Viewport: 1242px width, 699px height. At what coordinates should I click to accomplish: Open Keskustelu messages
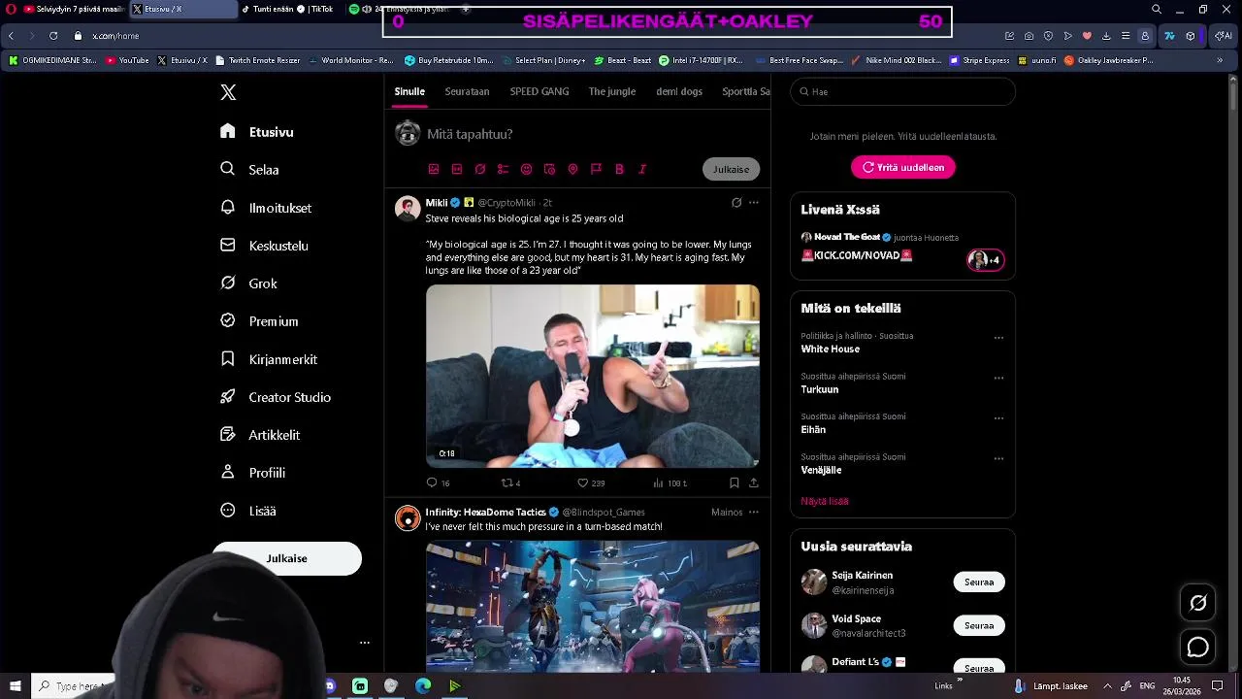[265, 246]
